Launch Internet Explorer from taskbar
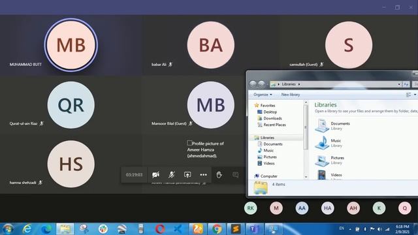This screenshot has height=235, width=418. click(27, 228)
